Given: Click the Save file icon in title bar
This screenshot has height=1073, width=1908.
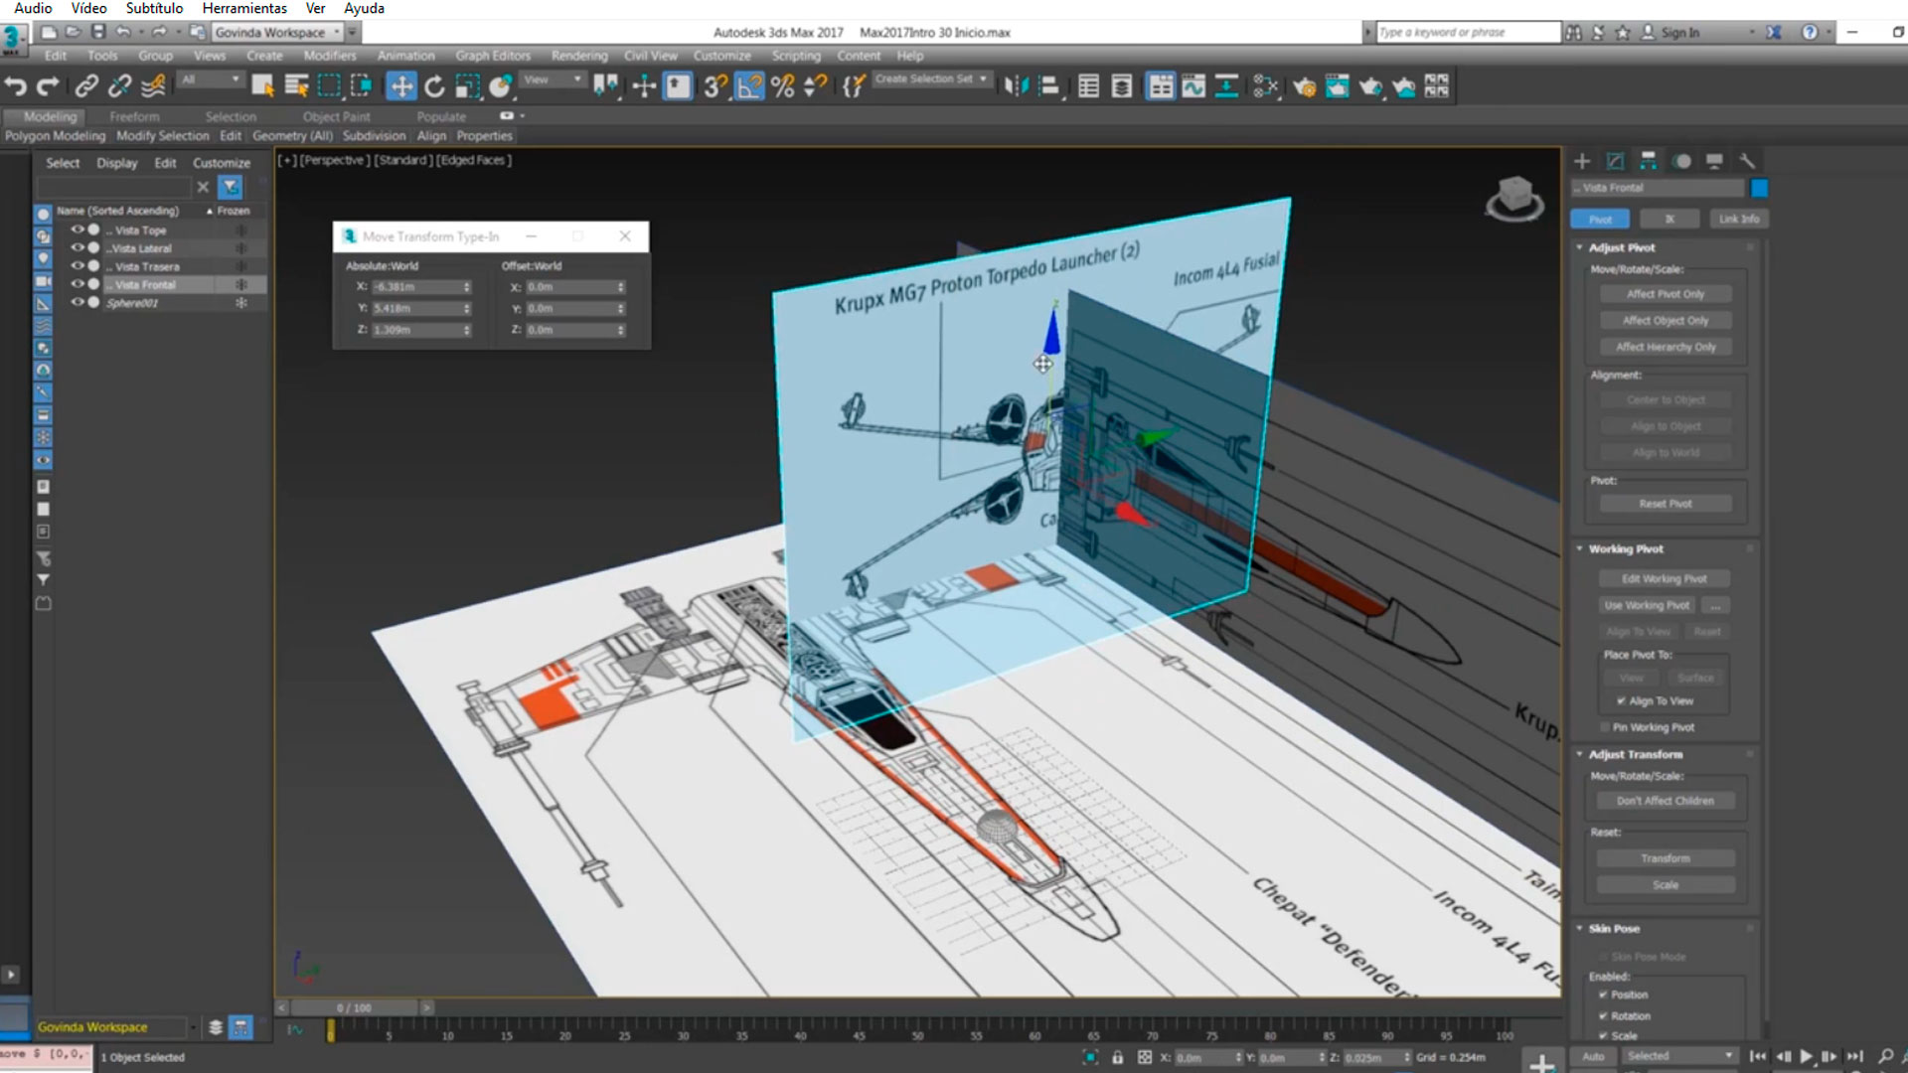Looking at the screenshot, I should (x=97, y=32).
